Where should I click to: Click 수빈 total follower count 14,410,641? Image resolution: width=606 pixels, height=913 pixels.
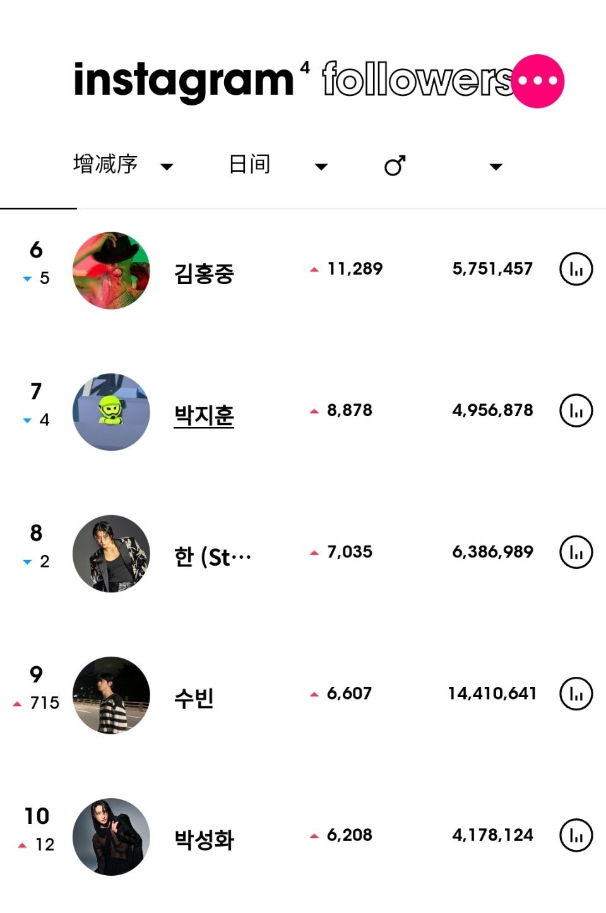[x=492, y=693]
